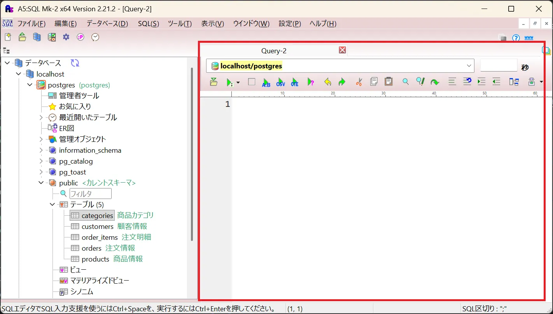Screen dimensions: 553x314
Task: Open the run SQL dropdown arrow
Action: pos(238,82)
